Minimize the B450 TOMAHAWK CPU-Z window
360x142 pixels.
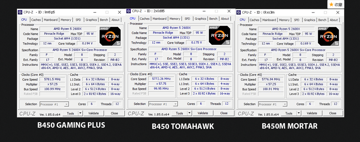(203, 11)
